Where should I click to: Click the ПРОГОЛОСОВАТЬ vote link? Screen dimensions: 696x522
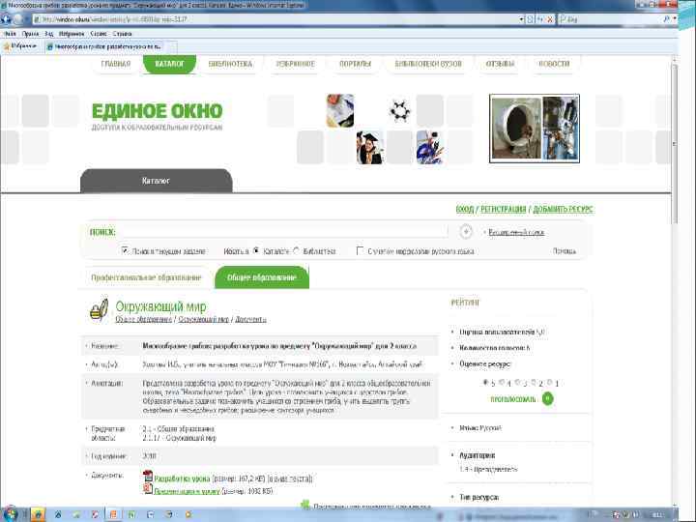coord(513,399)
